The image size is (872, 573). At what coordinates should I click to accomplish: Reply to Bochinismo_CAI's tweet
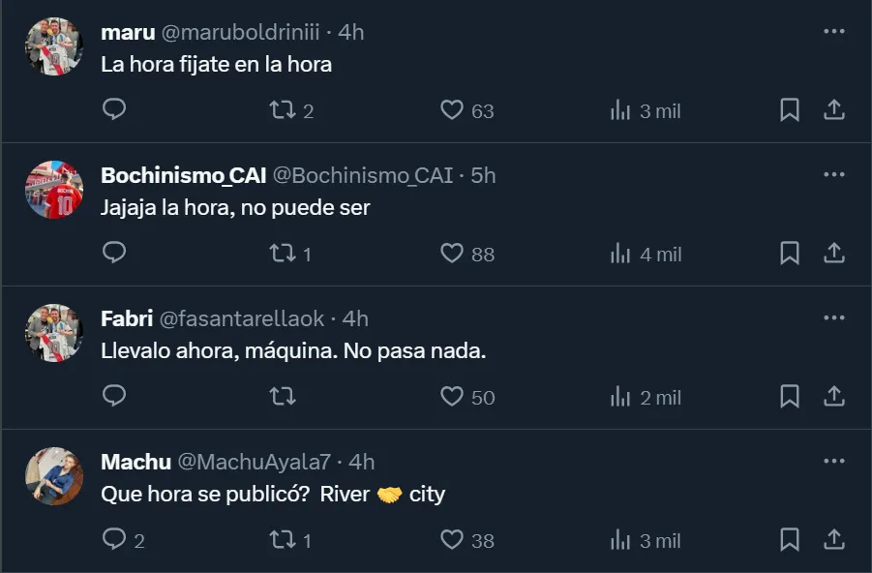click(x=114, y=254)
